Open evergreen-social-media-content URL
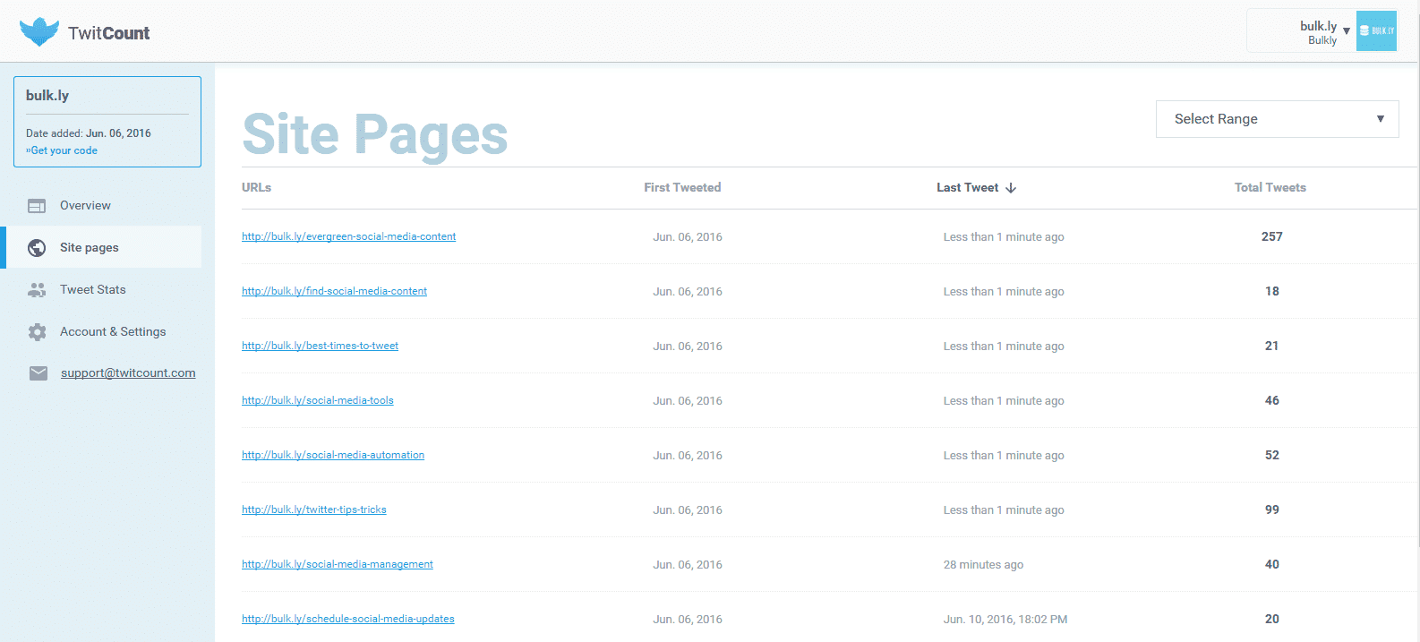 pyautogui.click(x=348, y=236)
